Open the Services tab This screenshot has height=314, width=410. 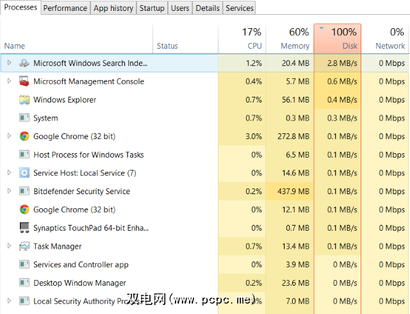(240, 8)
